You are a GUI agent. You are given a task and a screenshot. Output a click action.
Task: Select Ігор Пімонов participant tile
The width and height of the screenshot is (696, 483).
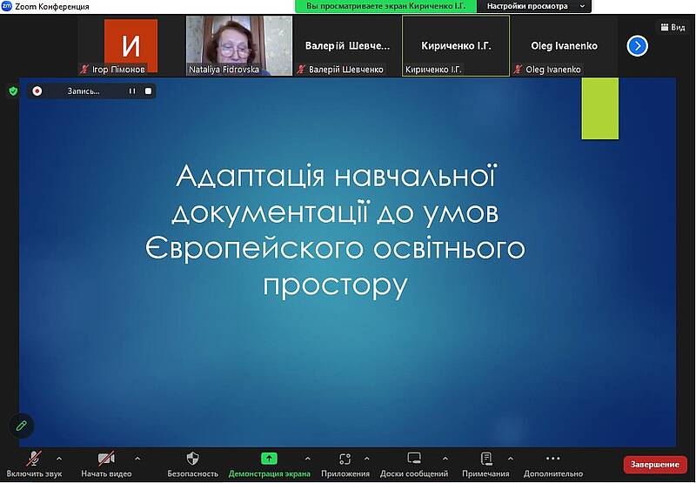coord(131,46)
